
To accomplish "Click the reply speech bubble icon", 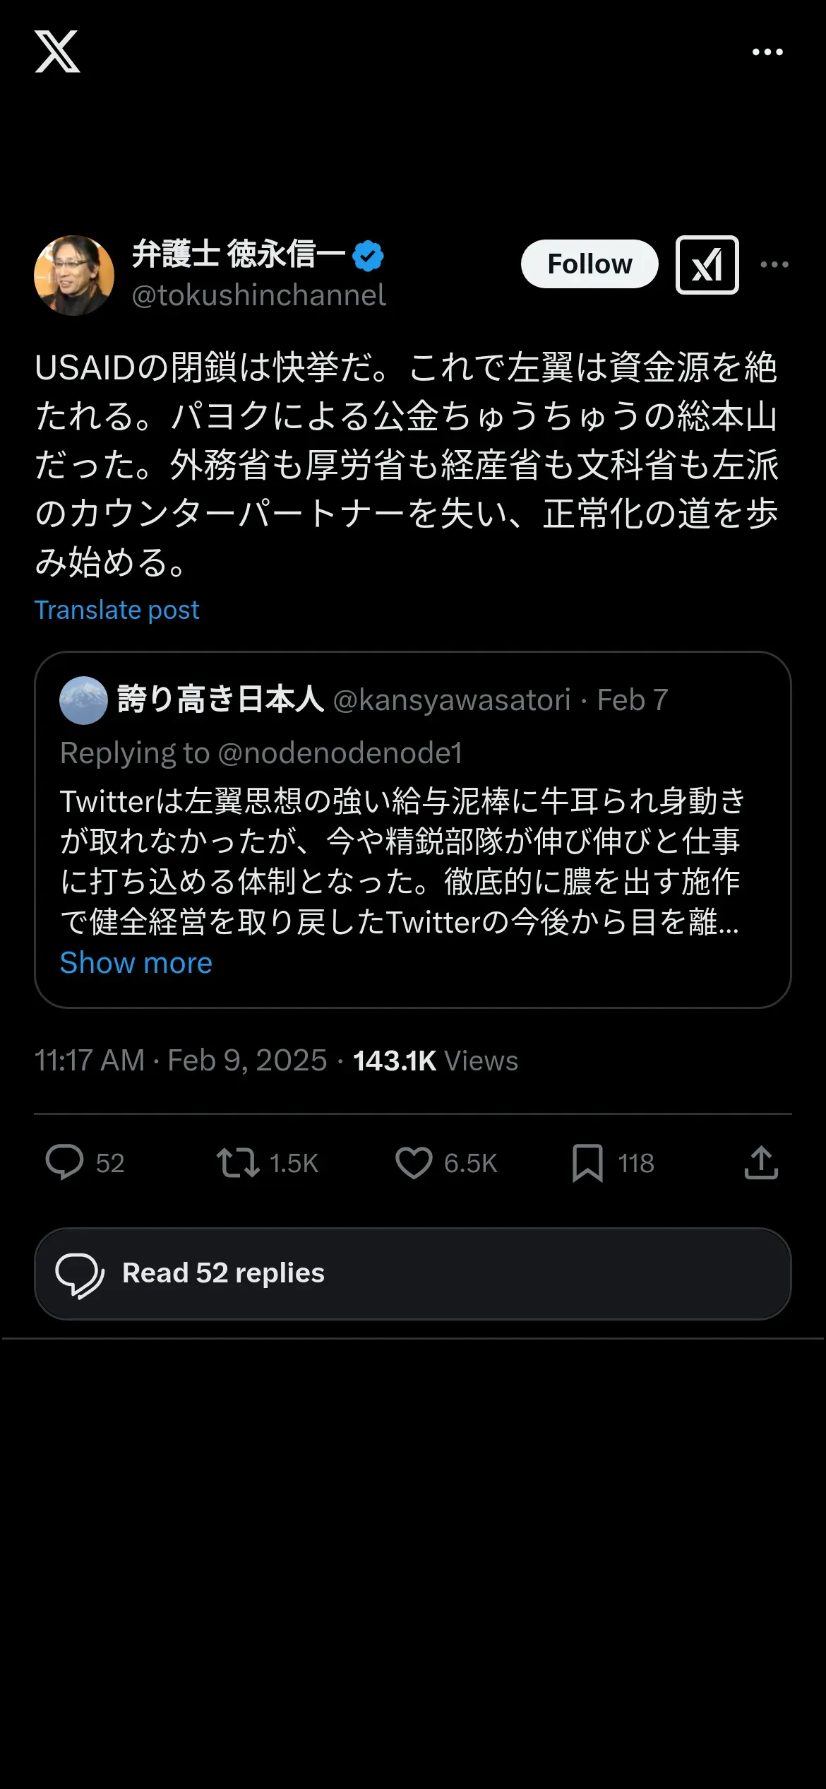I will pyautogui.click(x=64, y=1162).
